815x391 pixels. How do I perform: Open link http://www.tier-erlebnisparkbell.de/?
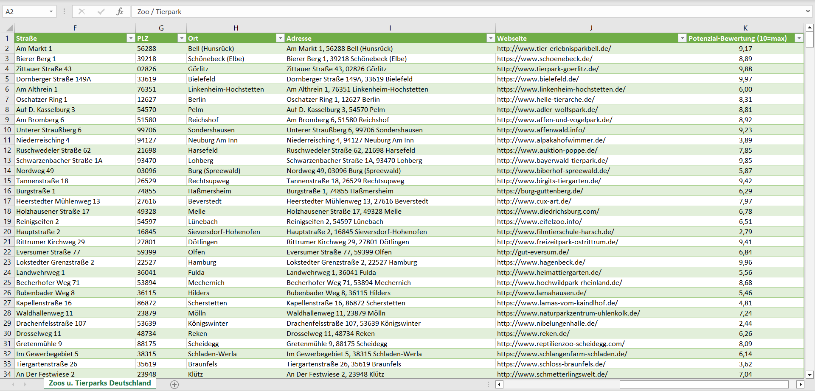pyautogui.click(x=554, y=48)
